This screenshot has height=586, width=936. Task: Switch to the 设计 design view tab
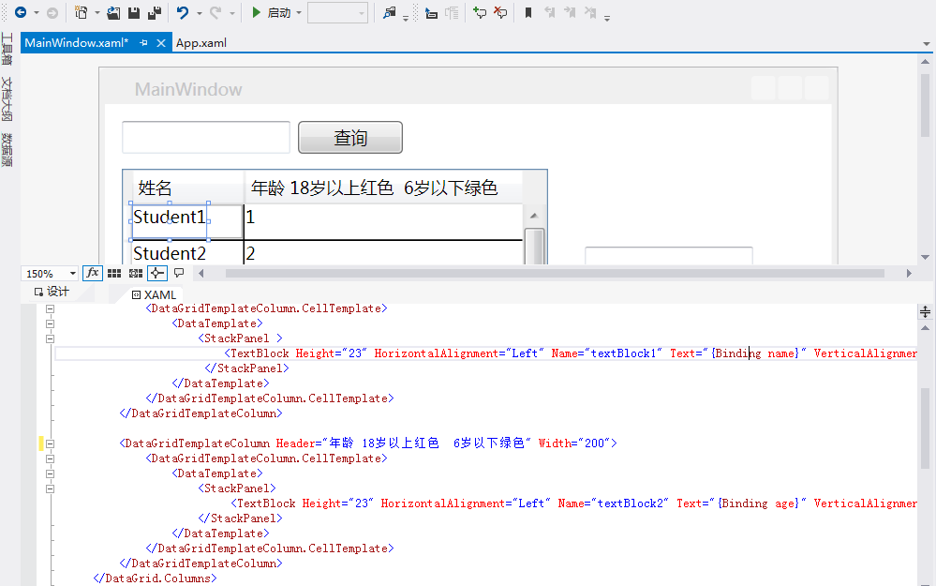pos(52,292)
